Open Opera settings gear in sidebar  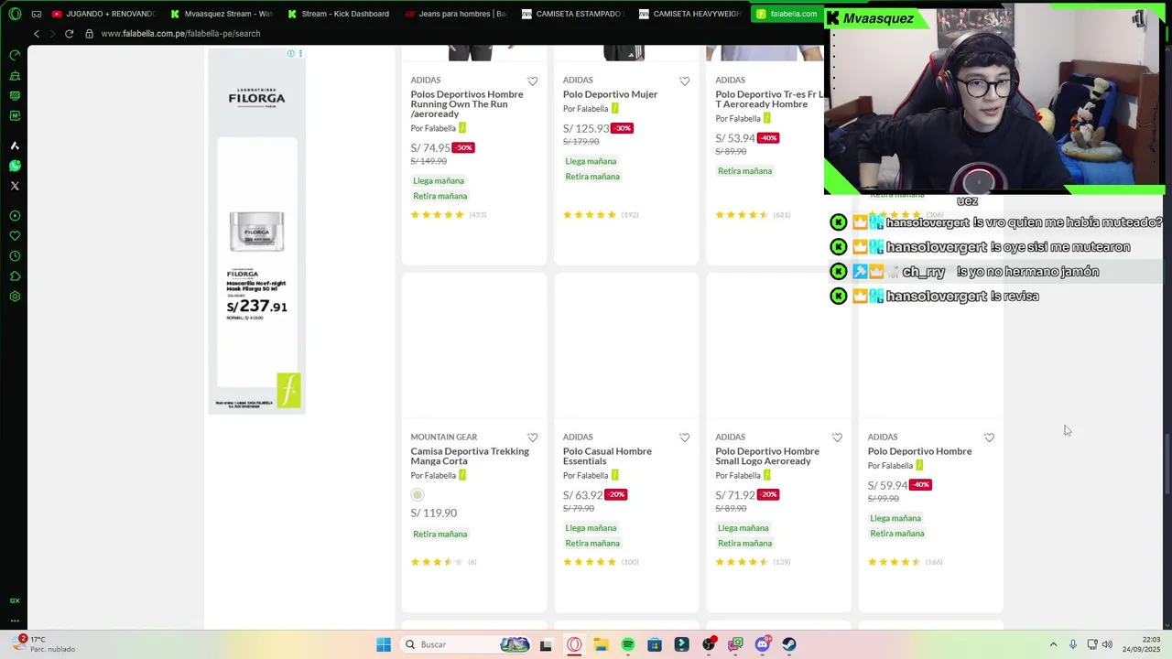pyautogui.click(x=15, y=297)
